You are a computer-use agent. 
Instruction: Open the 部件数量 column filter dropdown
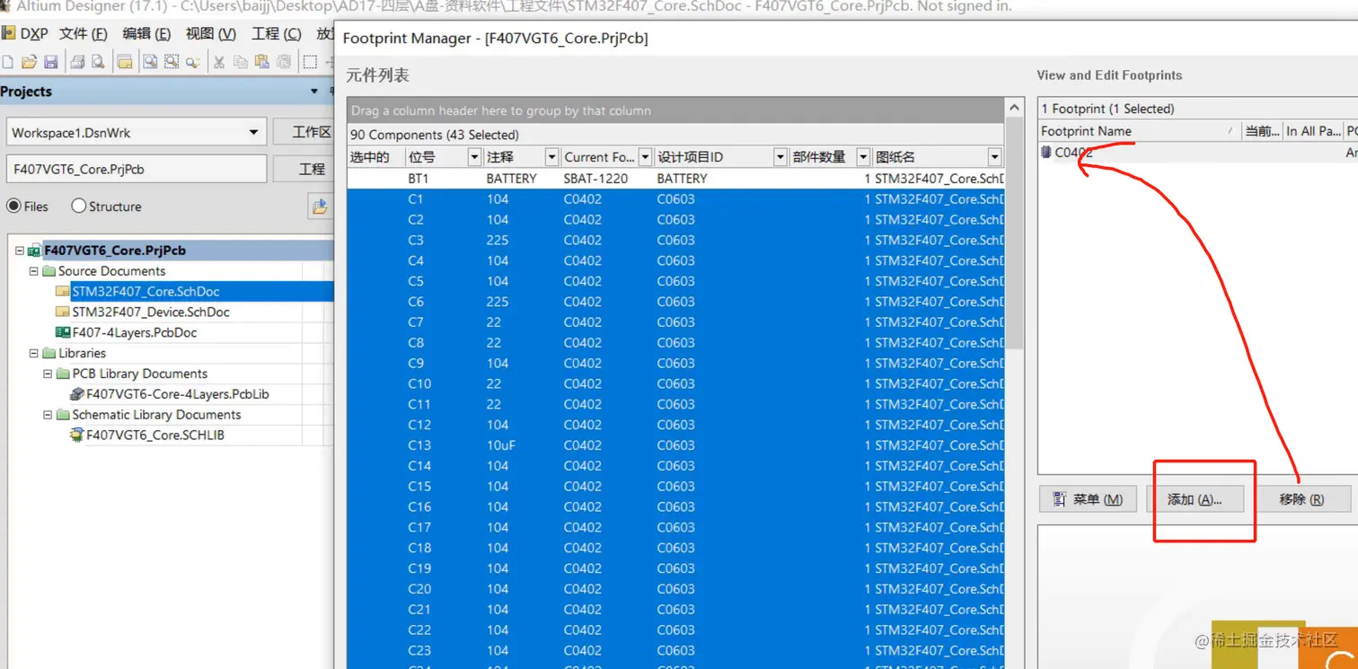point(863,157)
